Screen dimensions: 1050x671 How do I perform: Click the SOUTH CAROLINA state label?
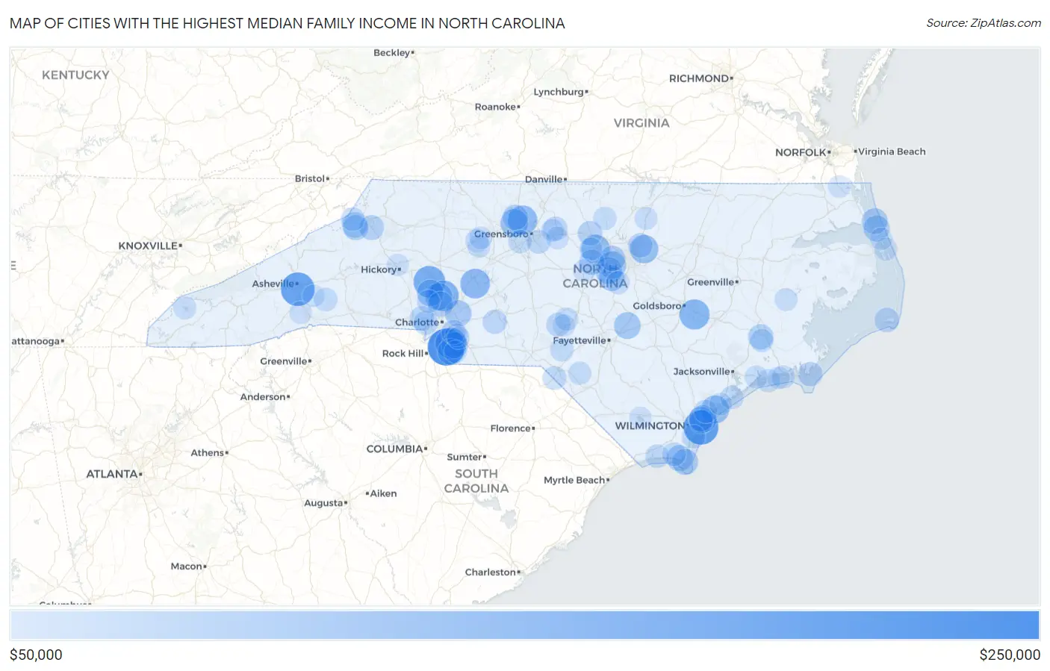click(x=476, y=481)
